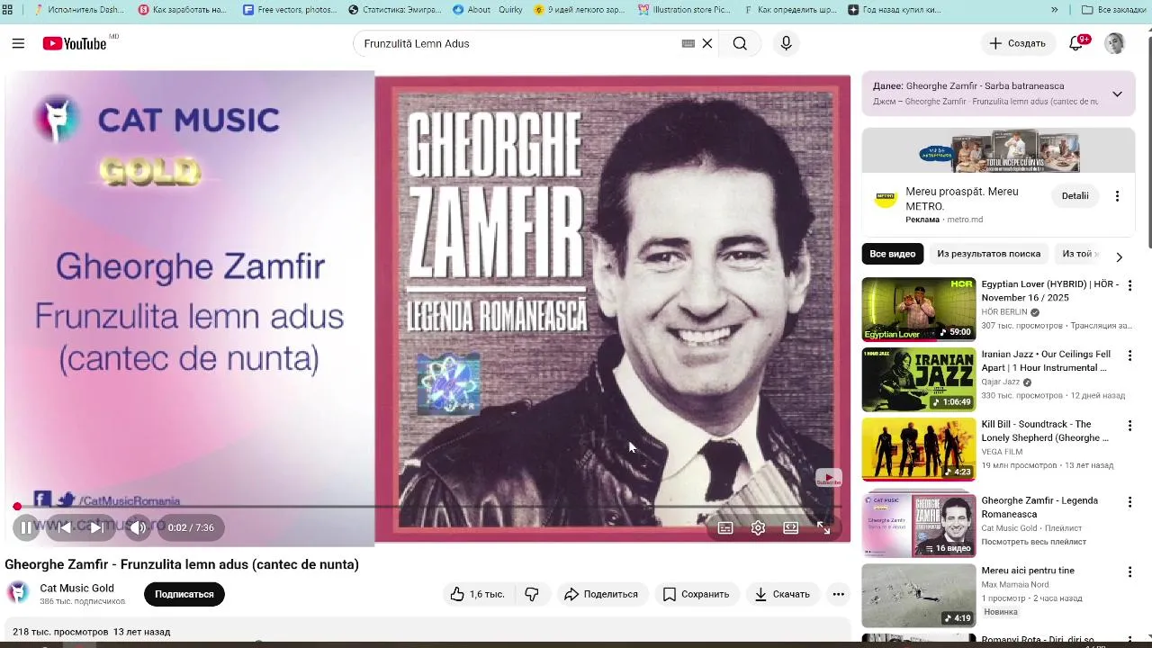Image resolution: width=1152 pixels, height=648 pixels.
Task: Open the notifications bell
Action: [x=1075, y=43]
